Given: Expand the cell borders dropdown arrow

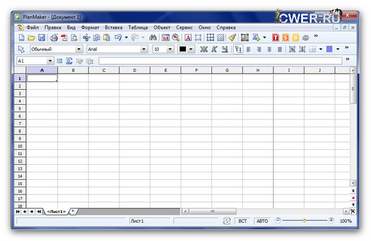Looking at the screenshot, I should tap(320, 50).
